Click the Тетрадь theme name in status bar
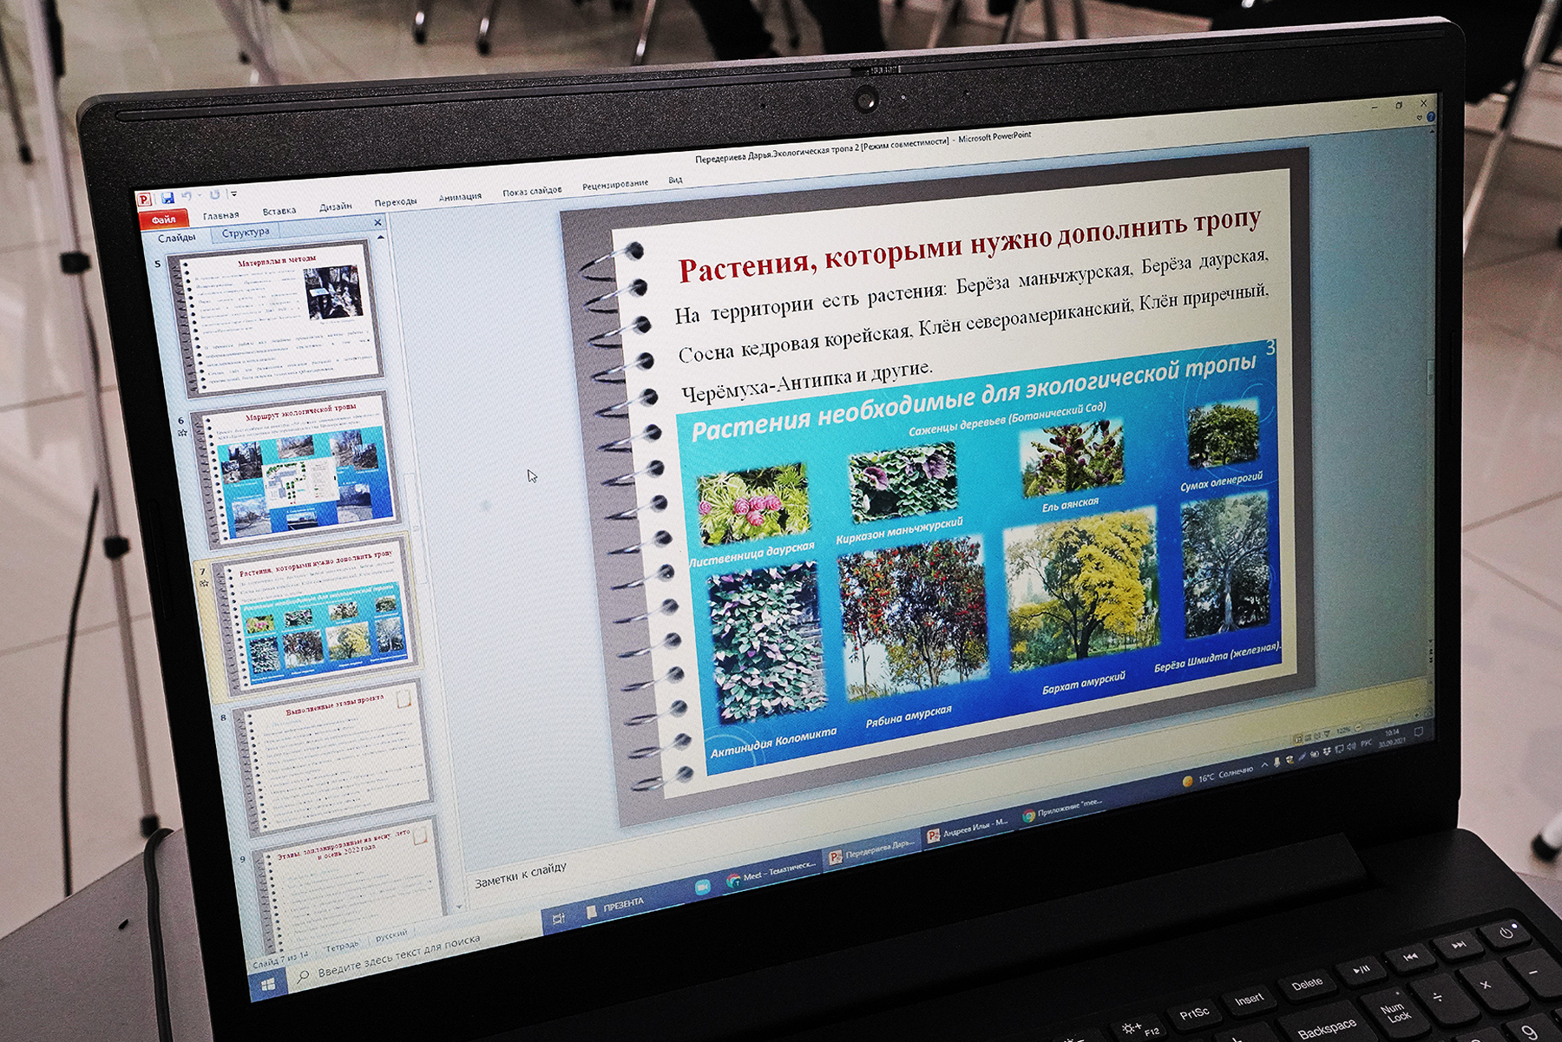The height and width of the screenshot is (1042, 1562). (x=342, y=947)
